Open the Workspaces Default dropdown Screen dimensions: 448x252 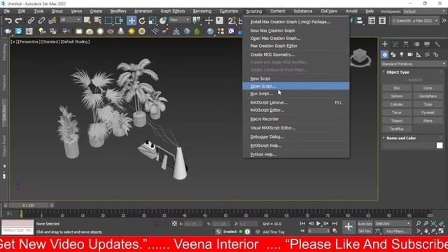424,11
